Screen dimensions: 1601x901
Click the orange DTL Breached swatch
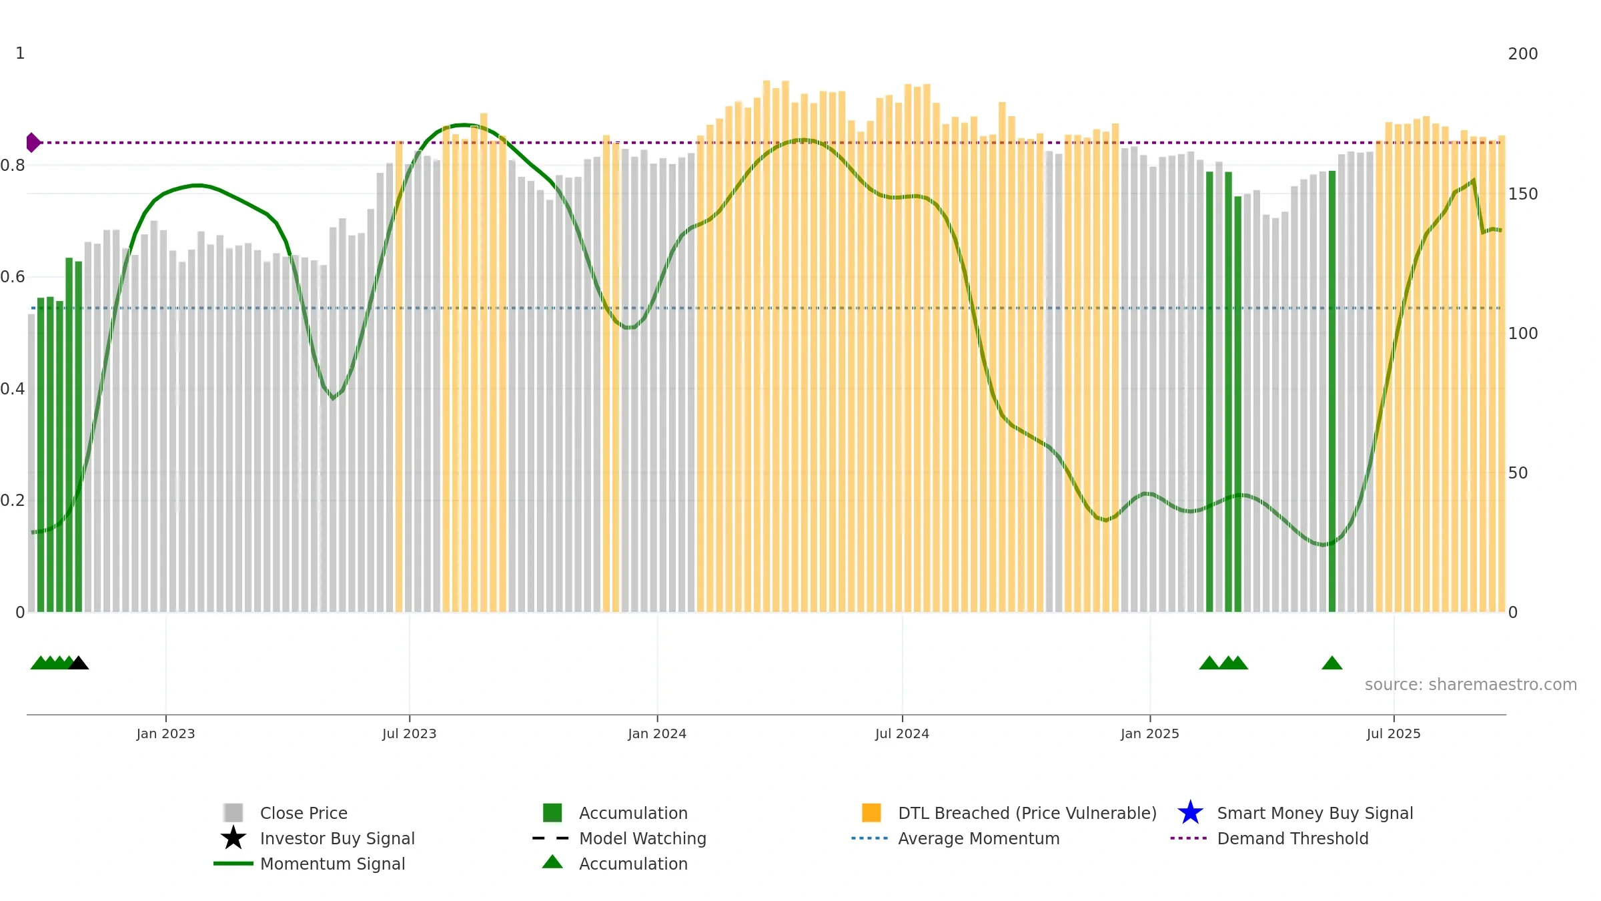pos(871,812)
